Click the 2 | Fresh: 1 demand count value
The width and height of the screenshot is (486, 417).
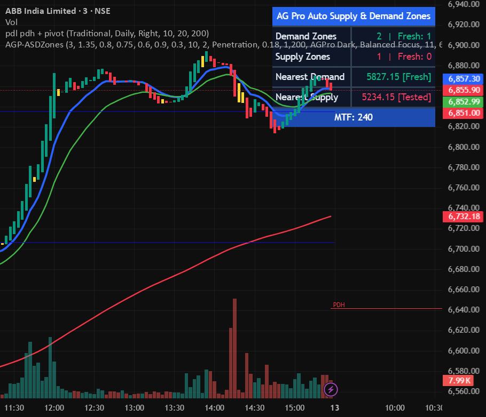point(404,37)
